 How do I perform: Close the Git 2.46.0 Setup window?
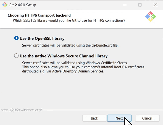156,5
